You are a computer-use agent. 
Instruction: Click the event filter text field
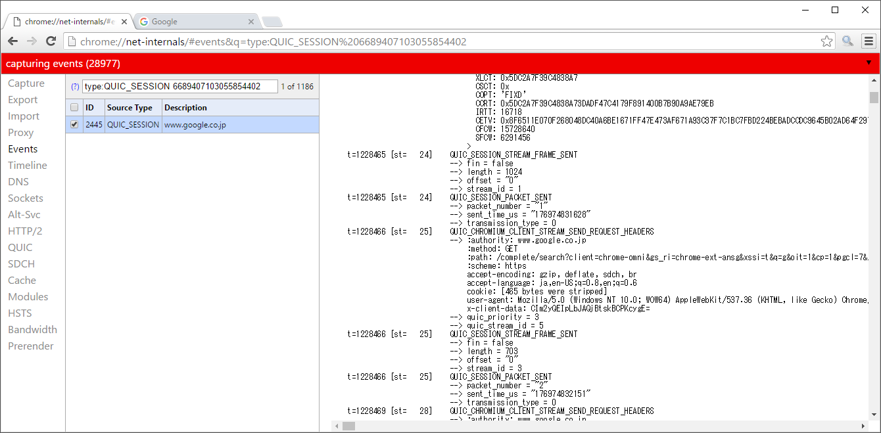point(179,87)
